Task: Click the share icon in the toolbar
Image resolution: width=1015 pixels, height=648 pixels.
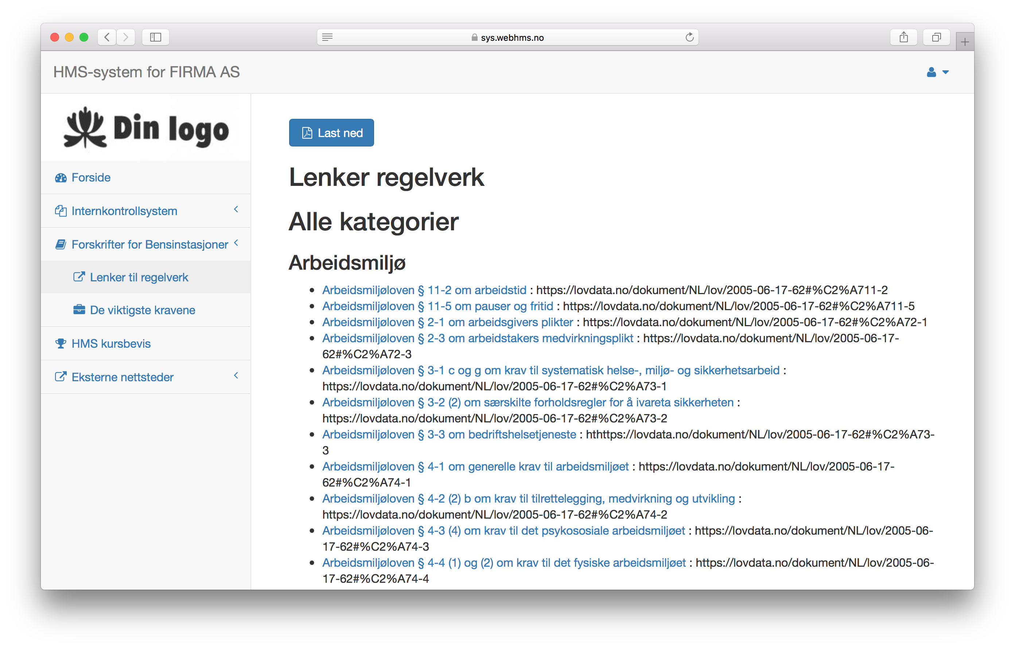Action: 903,38
